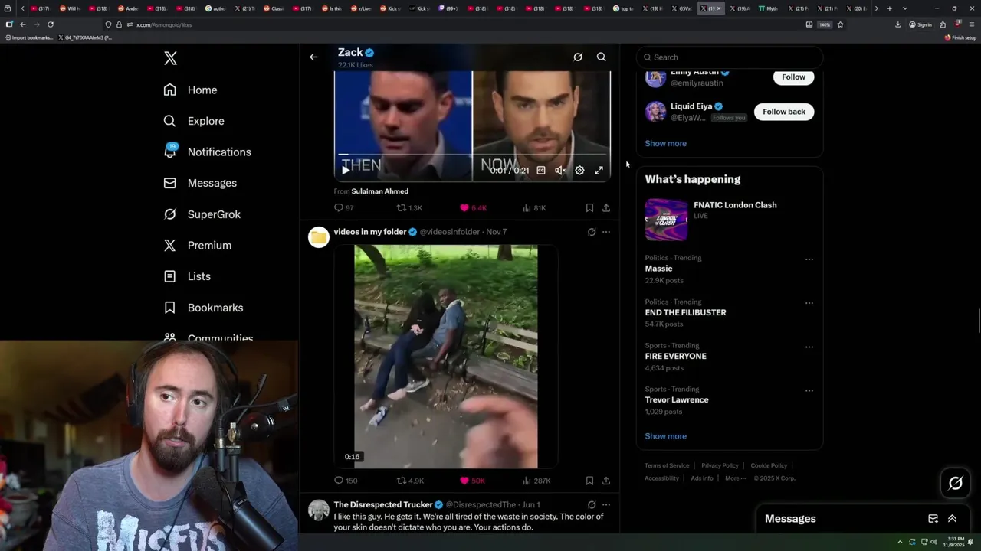The height and width of the screenshot is (551, 981).
Task: Open Terms of Service link
Action: [x=667, y=465]
